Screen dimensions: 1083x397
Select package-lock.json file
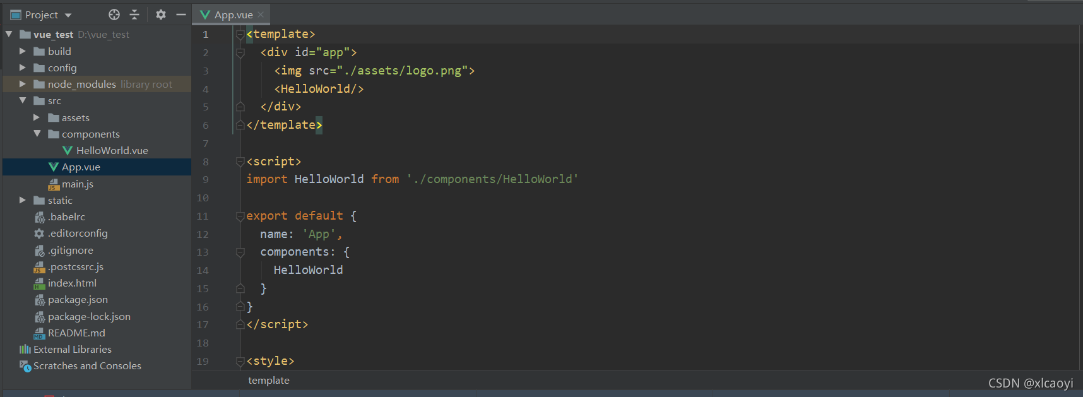pyautogui.click(x=89, y=316)
